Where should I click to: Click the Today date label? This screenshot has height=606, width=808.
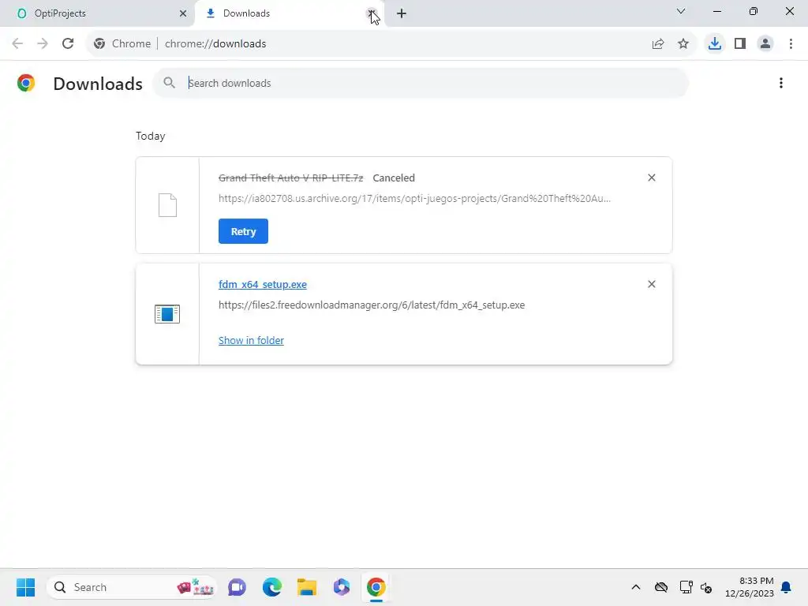[x=151, y=136]
